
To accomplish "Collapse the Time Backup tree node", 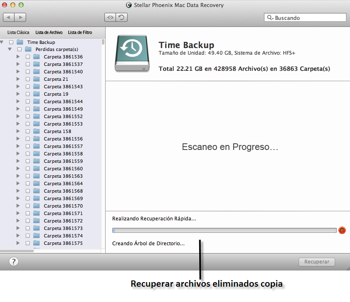I will [x=2, y=42].
